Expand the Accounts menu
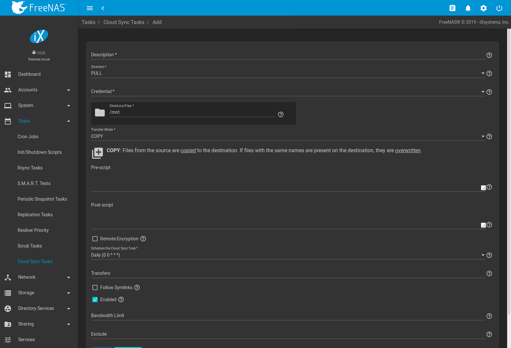This screenshot has width=511, height=348. click(39, 90)
